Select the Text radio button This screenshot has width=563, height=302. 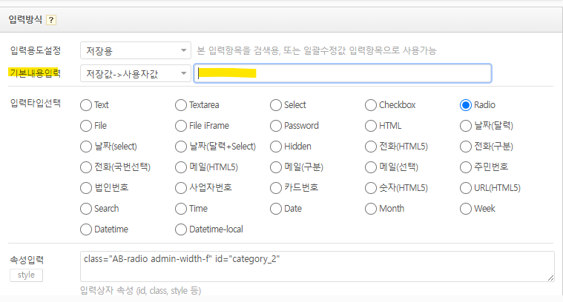click(86, 105)
